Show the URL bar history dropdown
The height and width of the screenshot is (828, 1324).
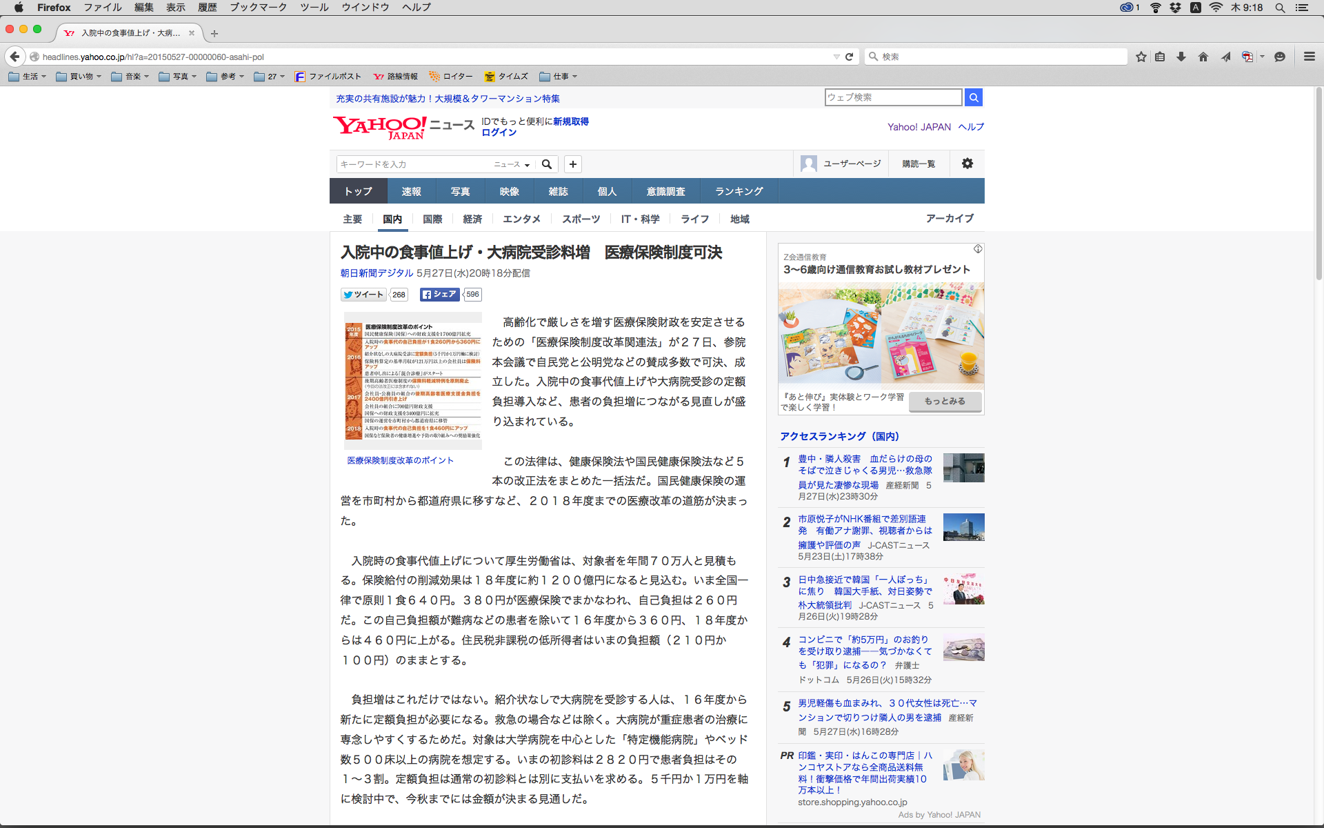[836, 57]
